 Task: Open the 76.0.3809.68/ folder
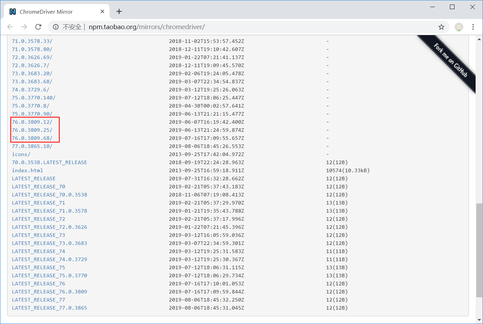tap(32, 138)
